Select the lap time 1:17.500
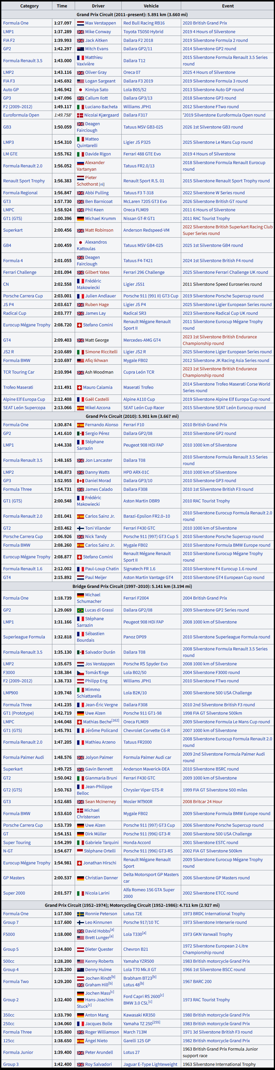Viewport: 275px width, 1070px height. (x=63, y=914)
